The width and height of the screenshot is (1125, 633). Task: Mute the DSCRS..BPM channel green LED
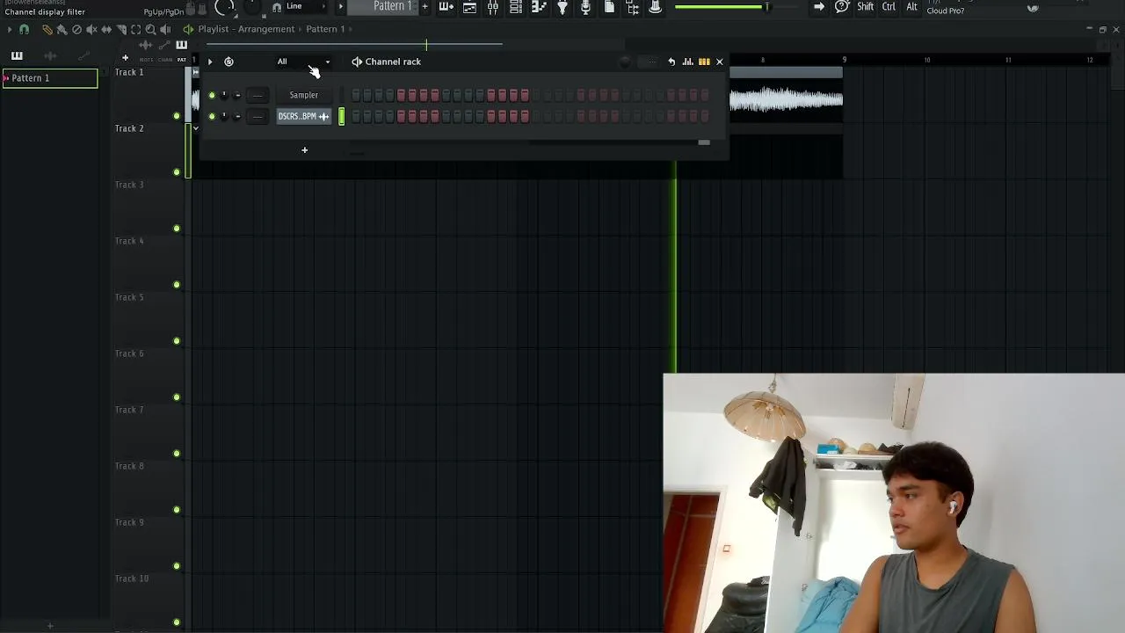click(x=212, y=116)
